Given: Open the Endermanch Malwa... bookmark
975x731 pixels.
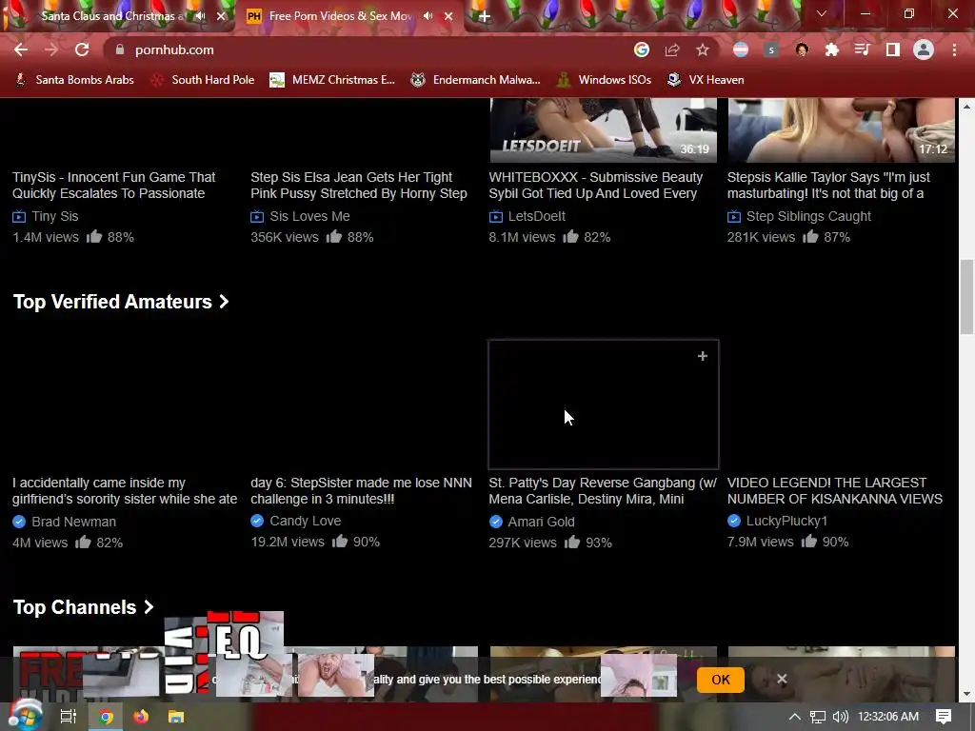Looking at the screenshot, I should [x=476, y=80].
